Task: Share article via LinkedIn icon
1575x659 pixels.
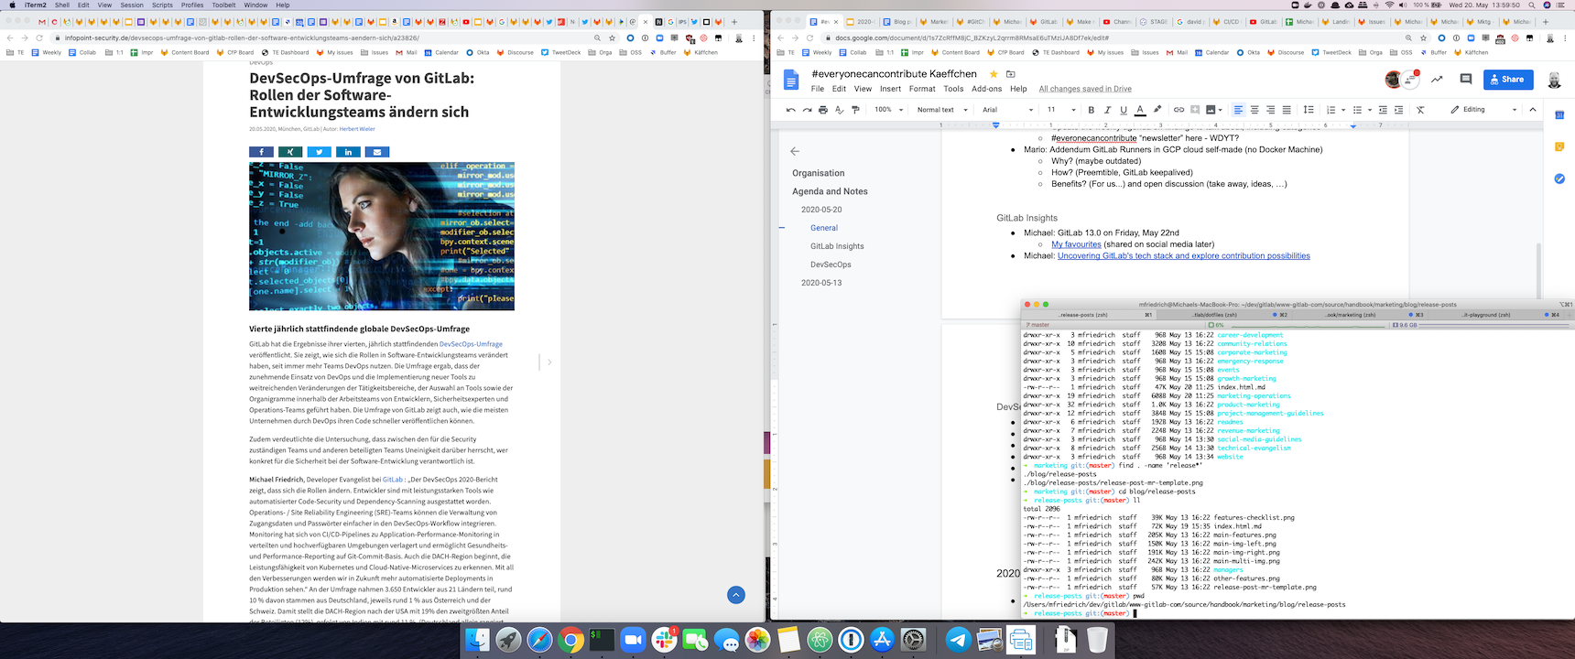Action: 348,152
